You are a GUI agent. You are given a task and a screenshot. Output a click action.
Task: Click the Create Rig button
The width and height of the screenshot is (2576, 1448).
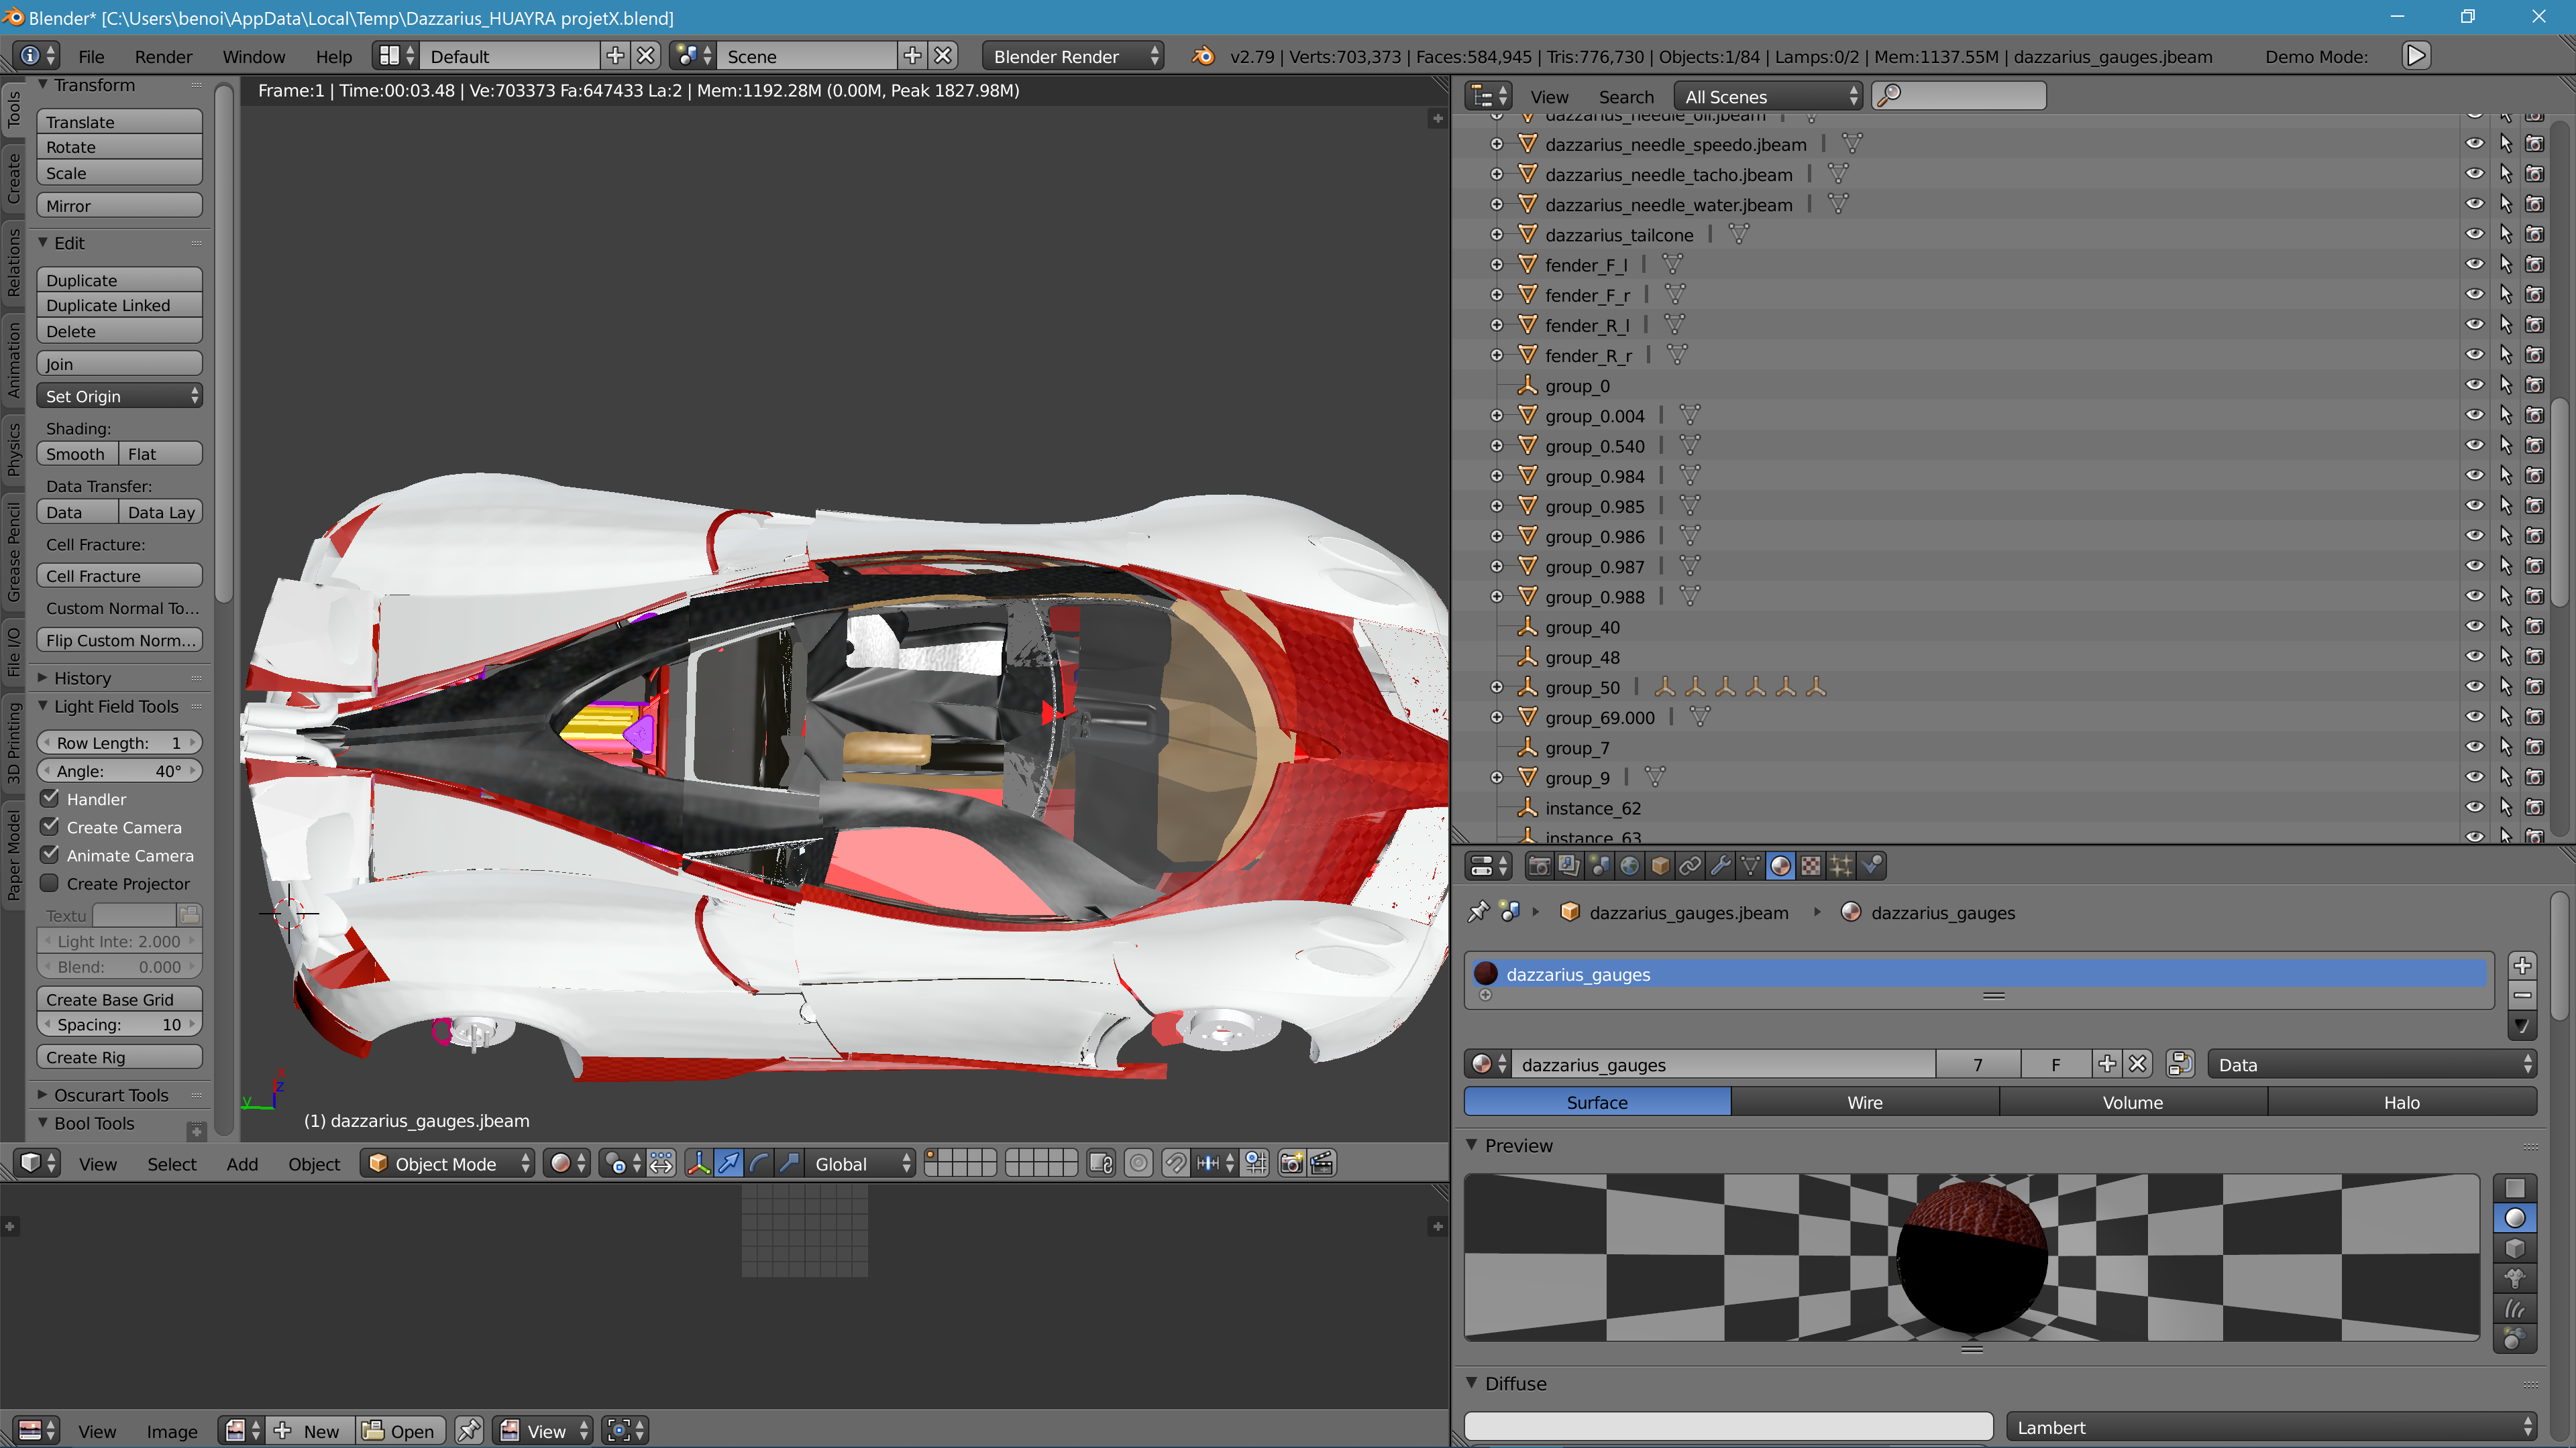(119, 1057)
